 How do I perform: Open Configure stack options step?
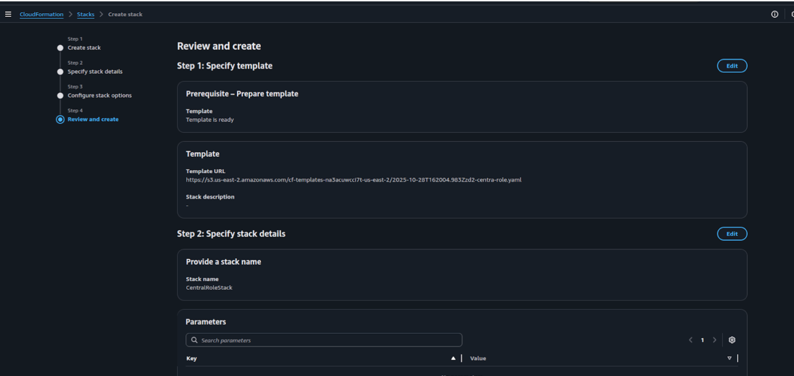[100, 95]
